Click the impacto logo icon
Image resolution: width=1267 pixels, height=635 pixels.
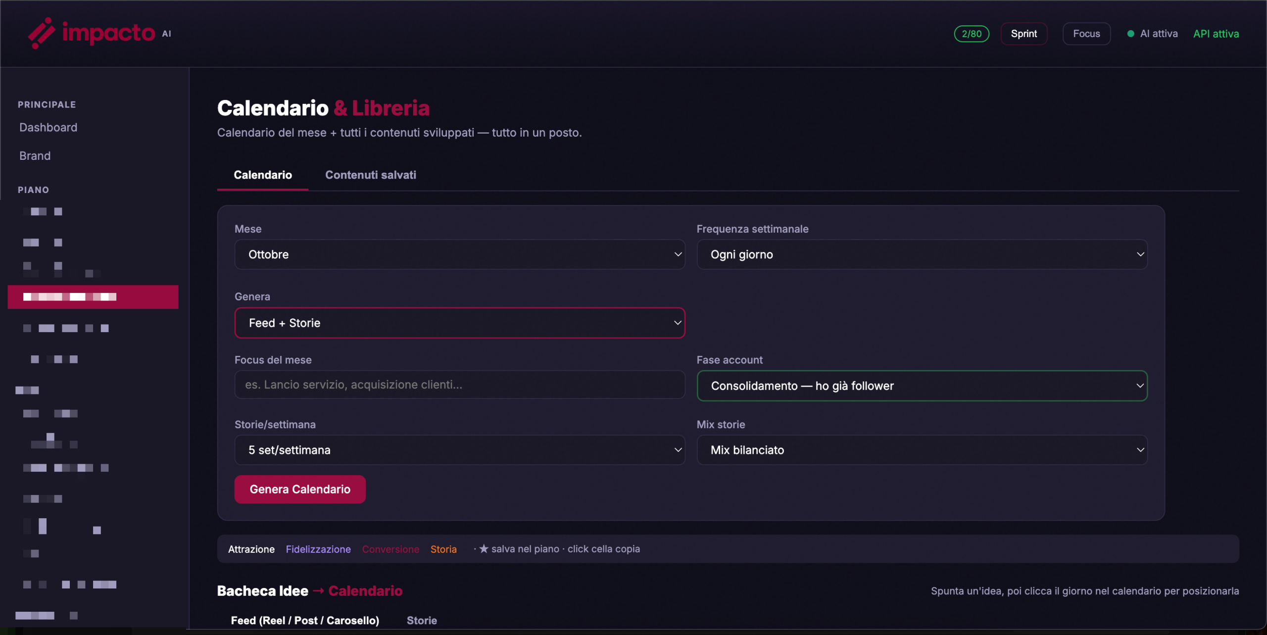41,33
